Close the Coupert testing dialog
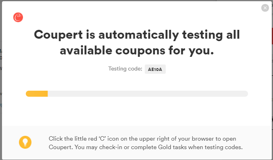Image resolution: width=273 pixels, height=160 pixels. pyautogui.click(x=265, y=8)
